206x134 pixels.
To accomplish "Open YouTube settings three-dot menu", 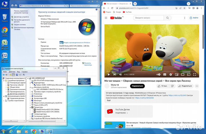I will 185,18.
